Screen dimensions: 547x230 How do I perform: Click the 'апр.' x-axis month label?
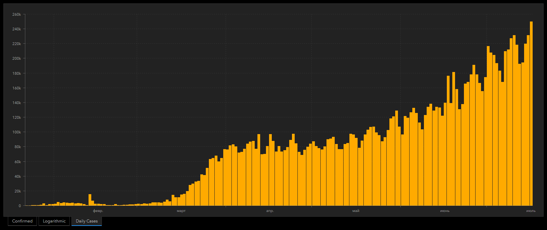270,211
